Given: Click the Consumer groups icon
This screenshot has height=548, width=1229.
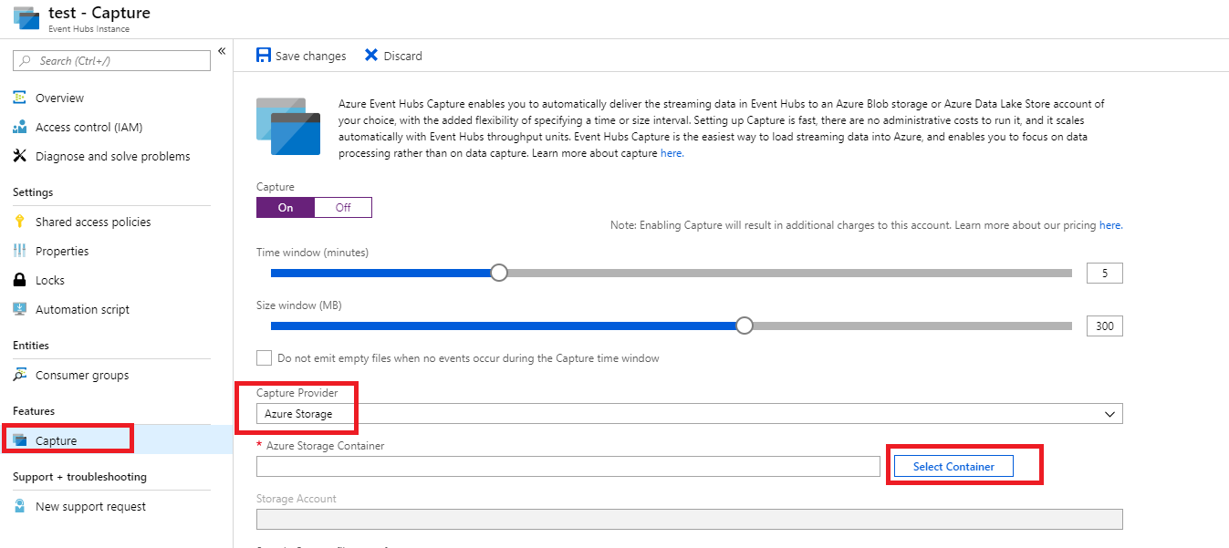Looking at the screenshot, I should (20, 375).
